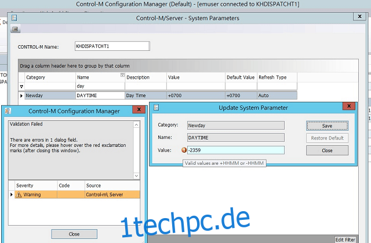
Task: Open the Name column filter dropdown icon
Action: coord(122,75)
